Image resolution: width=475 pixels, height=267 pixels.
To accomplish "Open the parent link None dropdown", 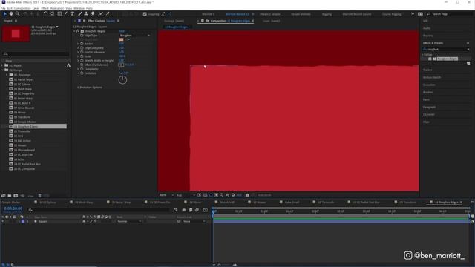I will (x=194, y=221).
